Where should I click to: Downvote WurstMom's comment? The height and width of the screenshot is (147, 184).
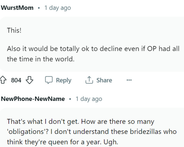(29, 80)
